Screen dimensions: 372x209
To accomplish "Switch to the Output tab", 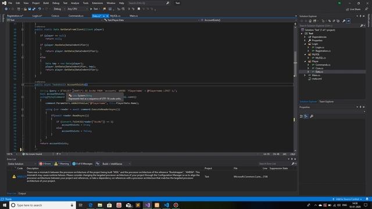I will point(22,193).
